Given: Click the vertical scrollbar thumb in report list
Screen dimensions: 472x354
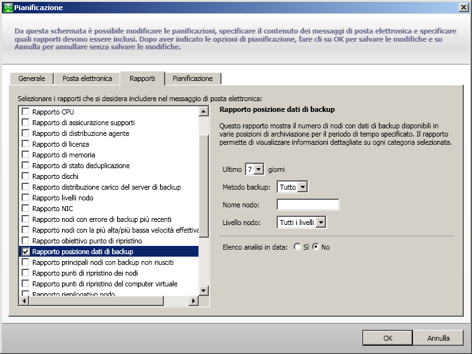Looking at the screenshot, I should click(204, 186).
